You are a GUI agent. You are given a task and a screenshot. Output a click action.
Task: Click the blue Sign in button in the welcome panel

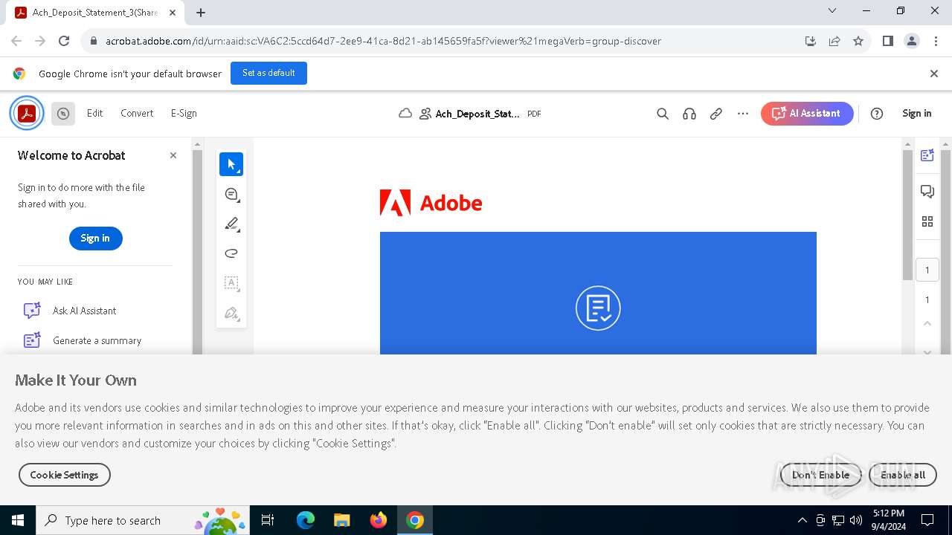pyautogui.click(x=95, y=239)
